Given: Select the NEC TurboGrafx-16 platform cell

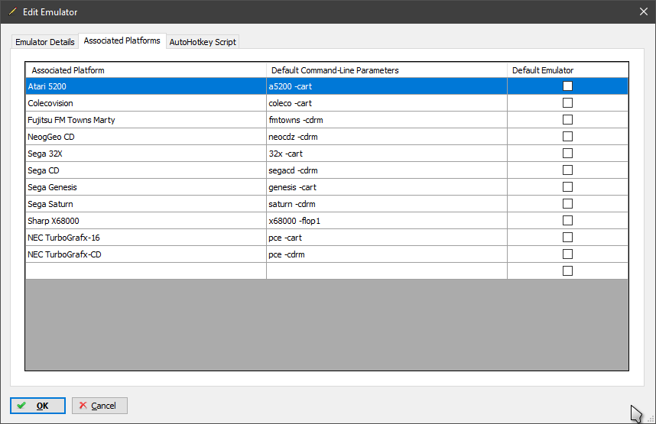Looking at the screenshot, I should pyautogui.click(x=145, y=237).
